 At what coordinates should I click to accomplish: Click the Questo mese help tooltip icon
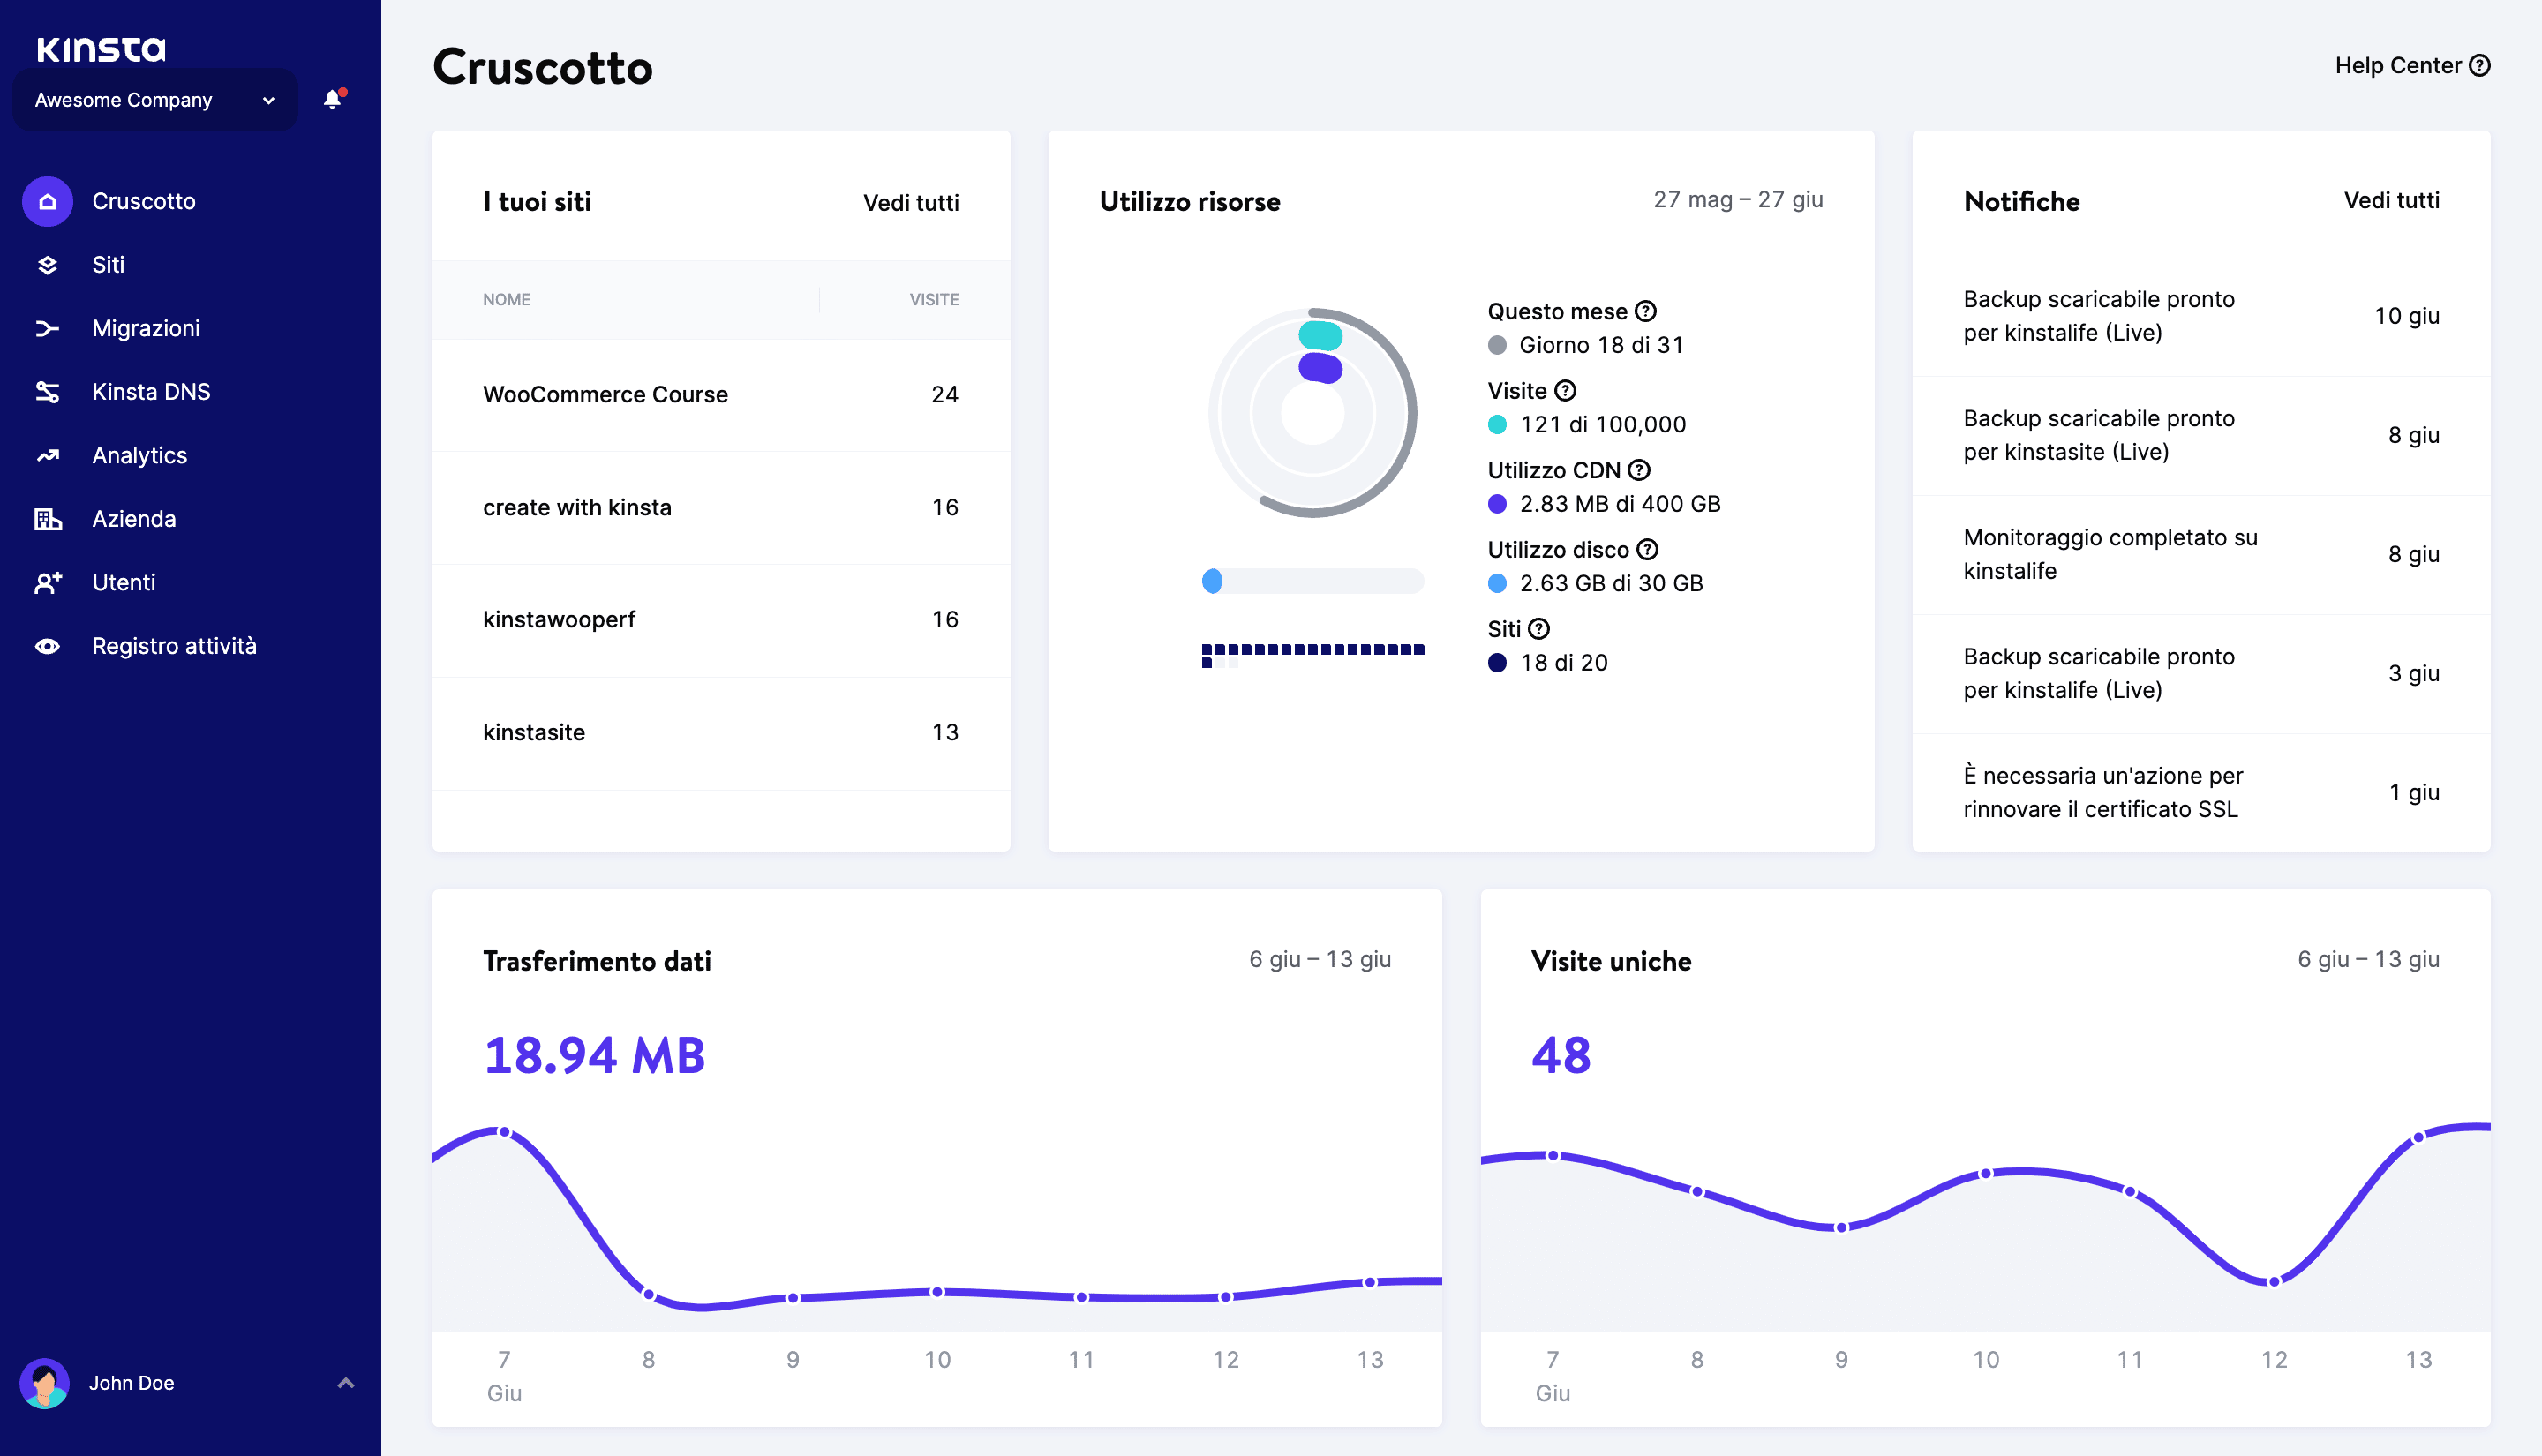click(1645, 311)
